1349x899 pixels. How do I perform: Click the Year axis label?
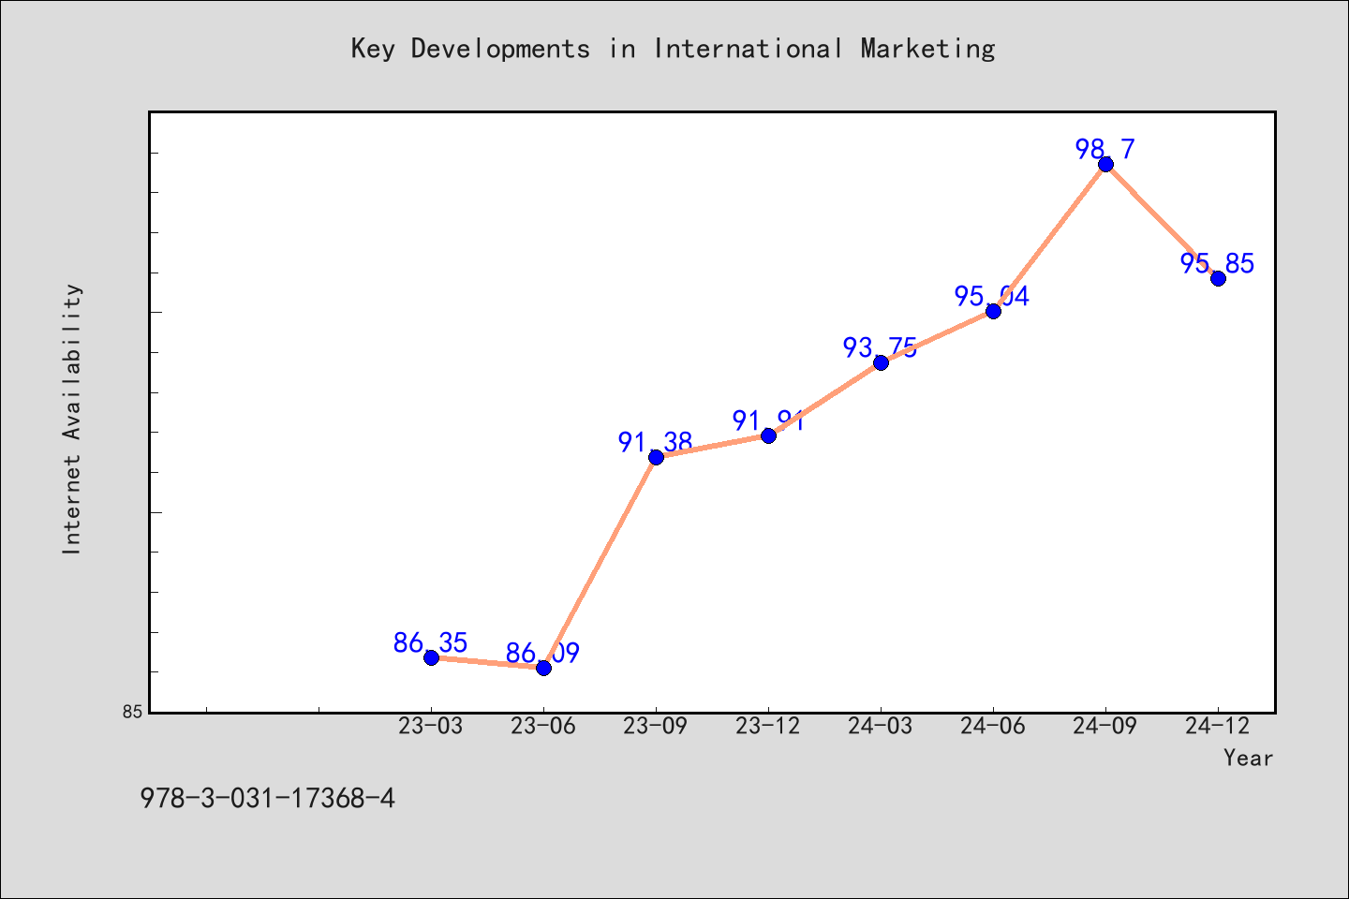(1248, 758)
